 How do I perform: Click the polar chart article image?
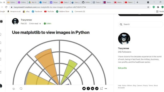coord(59,62)
